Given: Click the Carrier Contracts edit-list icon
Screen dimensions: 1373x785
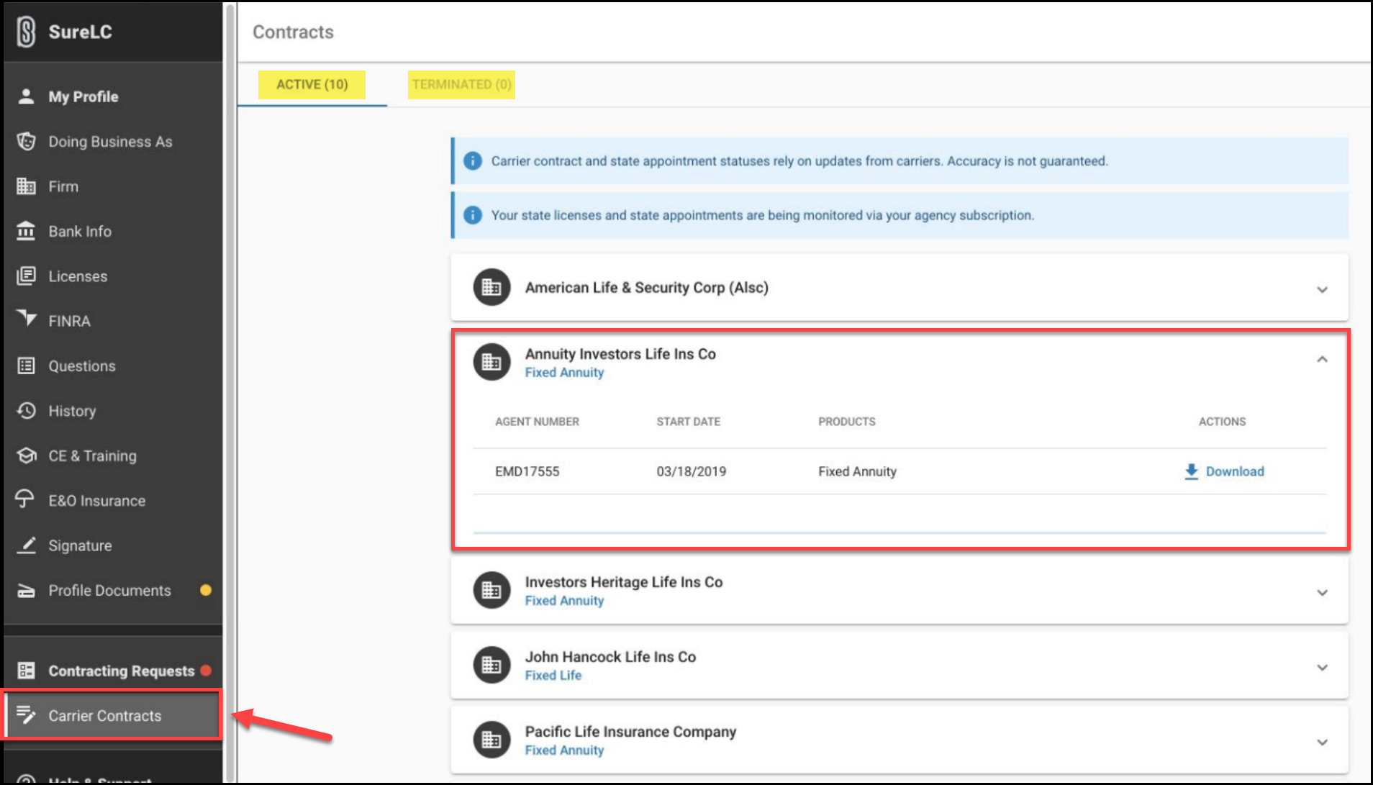Looking at the screenshot, I should pyautogui.click(x=26, y=714).
